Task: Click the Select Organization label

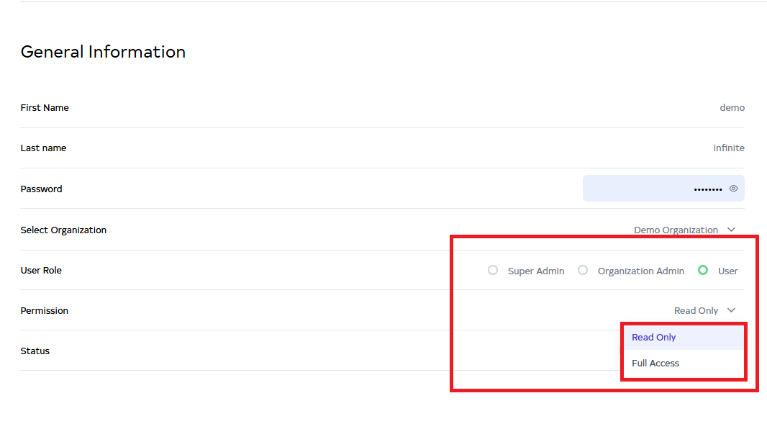Action: coord(63,230)
